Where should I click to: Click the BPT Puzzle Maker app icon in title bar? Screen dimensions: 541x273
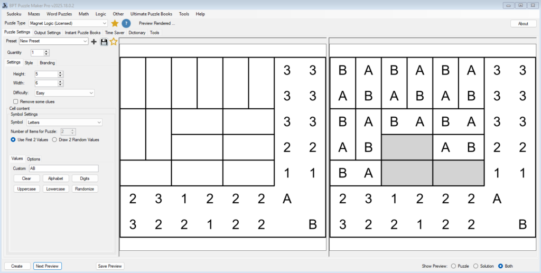pyautogui.click(x=5, y=5)
